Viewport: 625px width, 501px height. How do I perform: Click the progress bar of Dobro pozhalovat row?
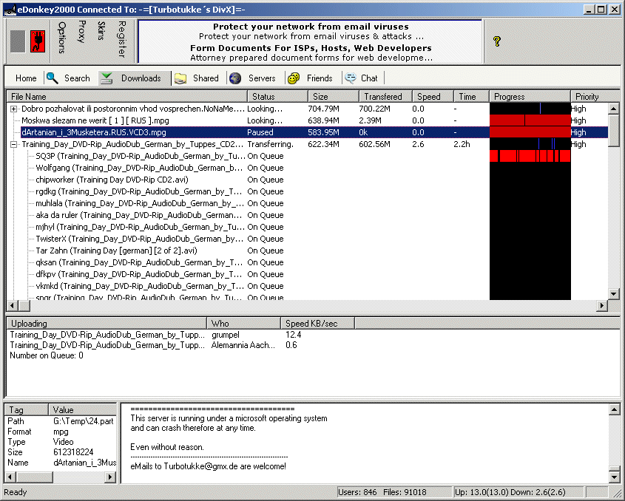[x=530, y=109]
